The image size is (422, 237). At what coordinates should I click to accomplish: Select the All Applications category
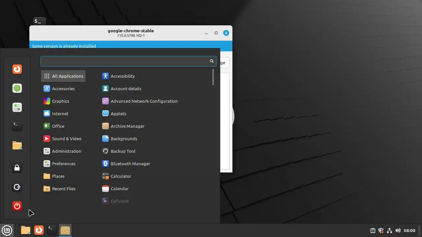click(63, 76)
